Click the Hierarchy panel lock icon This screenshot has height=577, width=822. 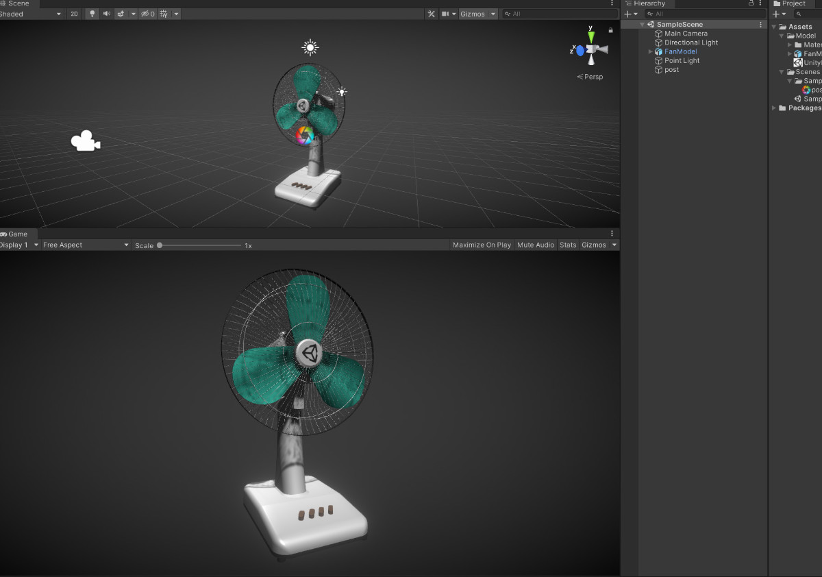point(751,3)
